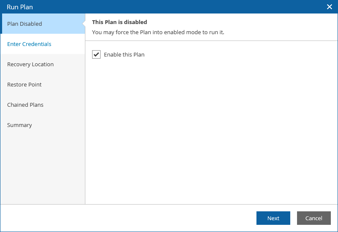The height and width of the screenshot is (232, 338).
Task: Click the arrow notch beside Plan Disabled
Action: (x=84, y=24)
